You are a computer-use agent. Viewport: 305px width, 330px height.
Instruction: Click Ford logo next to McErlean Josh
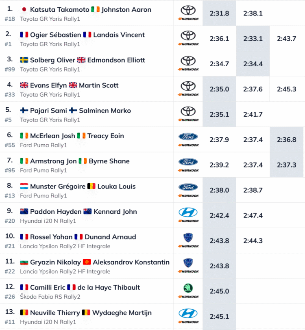(x=188, y=137)
